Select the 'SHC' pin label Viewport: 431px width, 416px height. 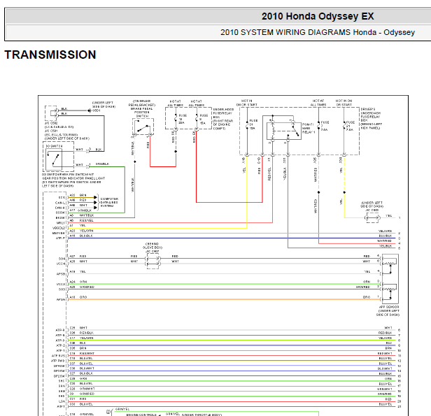point(62,381)
